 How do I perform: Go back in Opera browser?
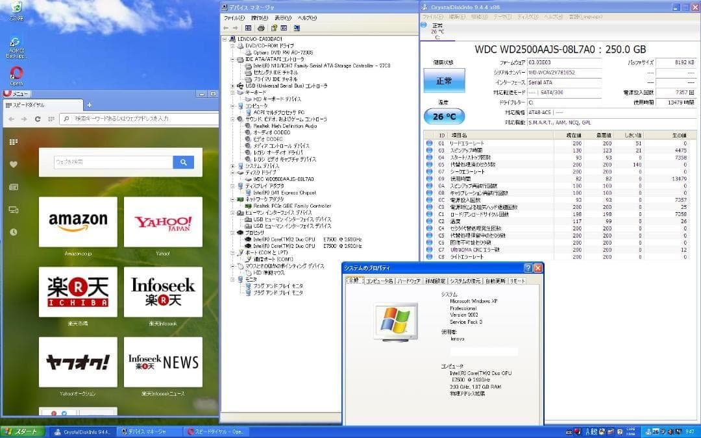tap(12, 119)
